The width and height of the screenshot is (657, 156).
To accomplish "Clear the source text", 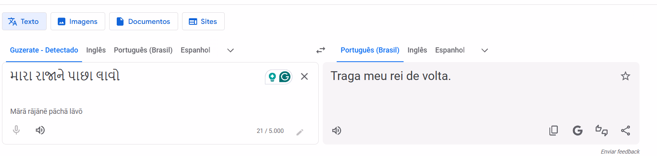I will click(304, 76).
